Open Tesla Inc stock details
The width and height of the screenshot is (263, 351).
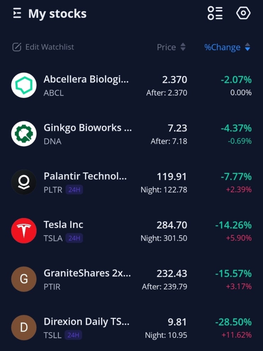[64, 225]
